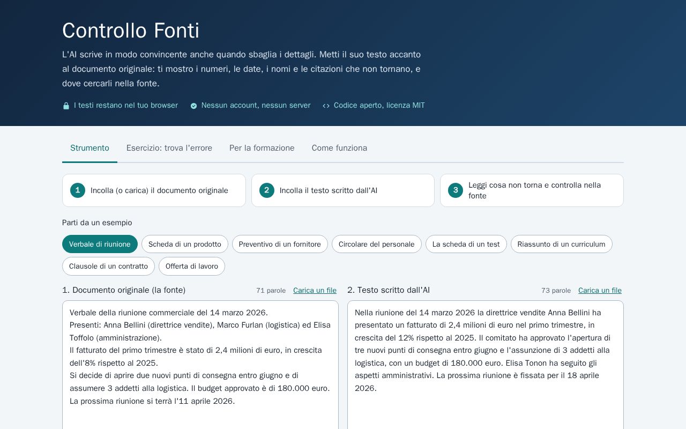Viewport: 686px width, 429px height.
Task: Click 'Carica un file' for the original document
Action: (x=315, y=290)
